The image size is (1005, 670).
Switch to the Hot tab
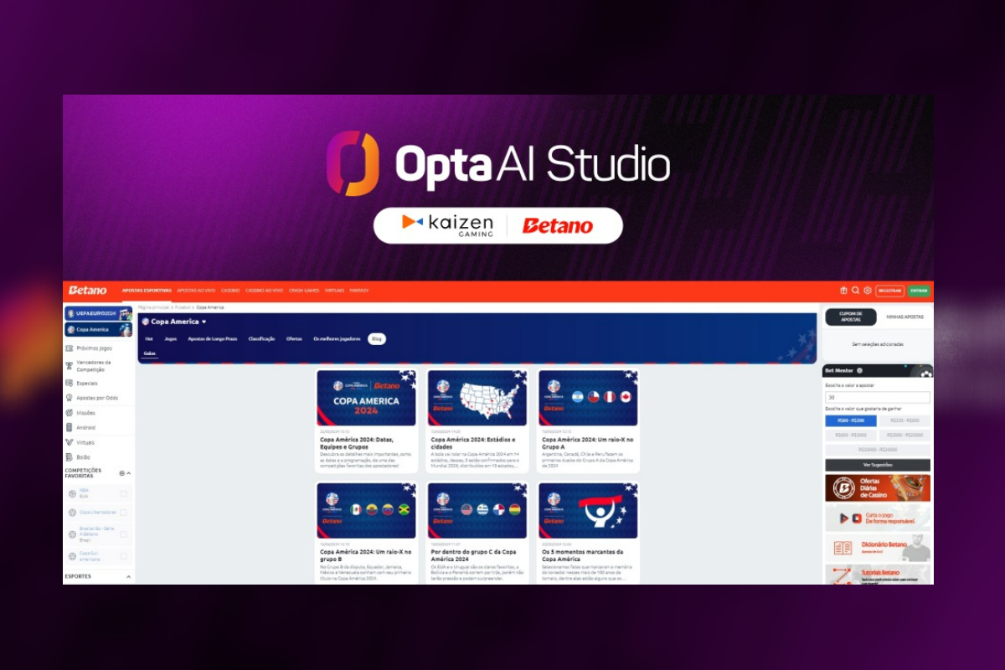[149, 339]
